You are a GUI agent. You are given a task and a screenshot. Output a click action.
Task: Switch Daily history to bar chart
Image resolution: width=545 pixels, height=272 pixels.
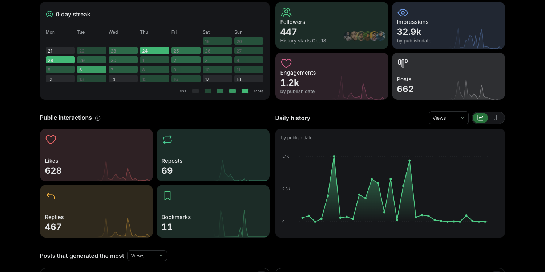[x=496, y=118]
